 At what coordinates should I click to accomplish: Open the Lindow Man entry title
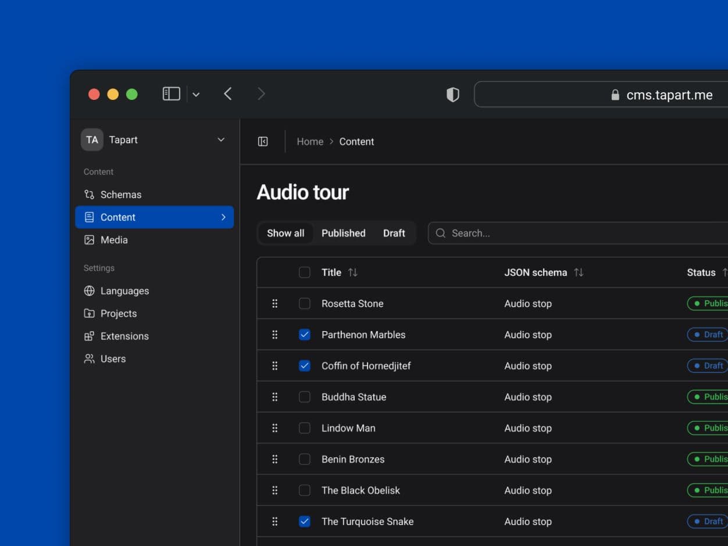tap(348, 428)
